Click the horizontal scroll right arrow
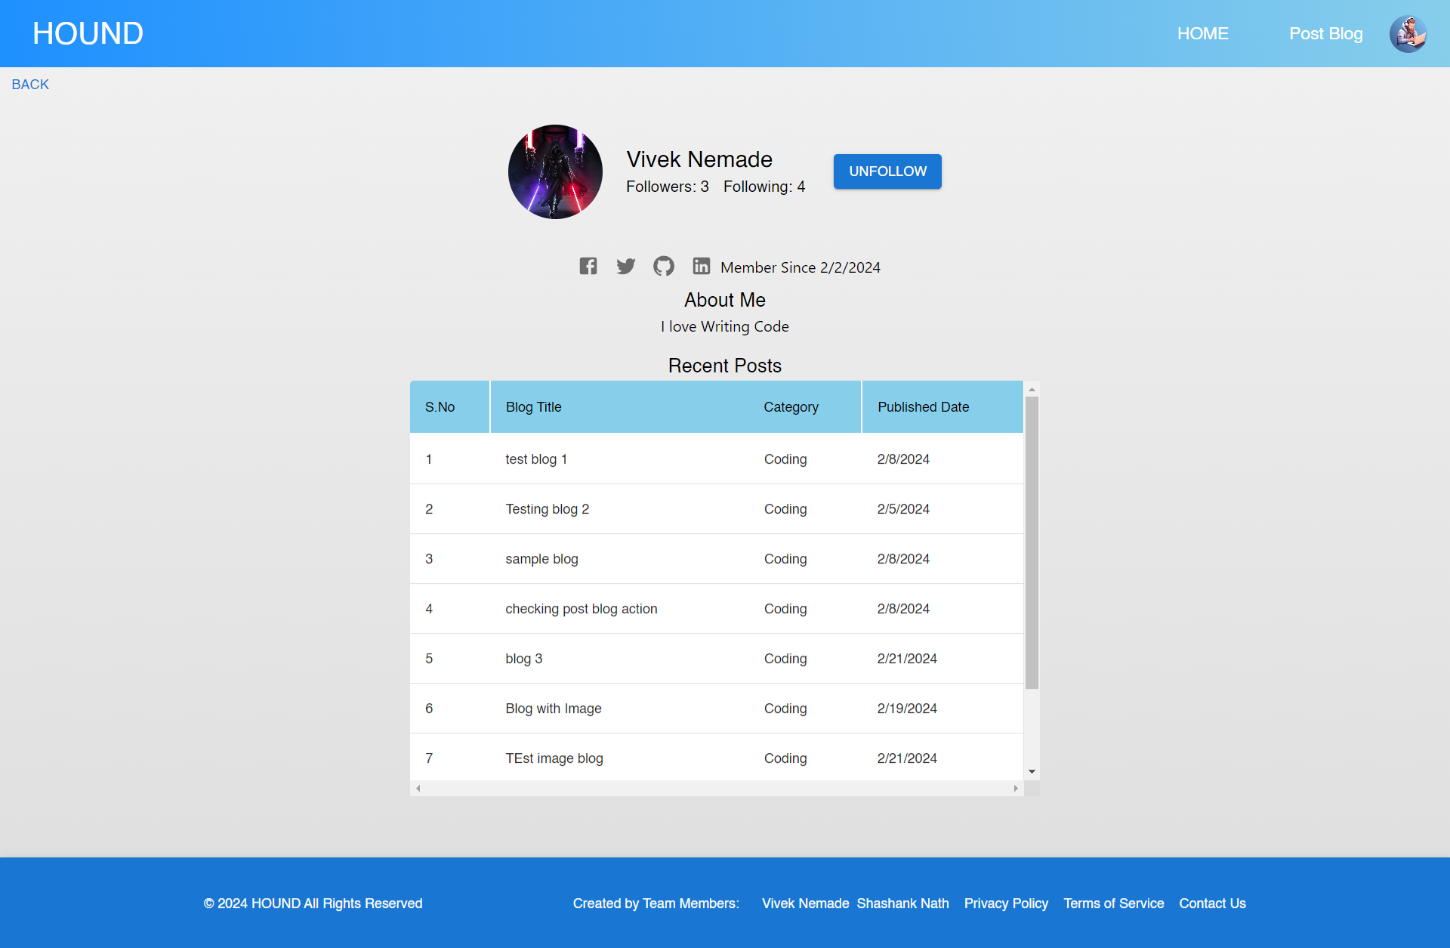1450x948 pixels. [1016, 789]
